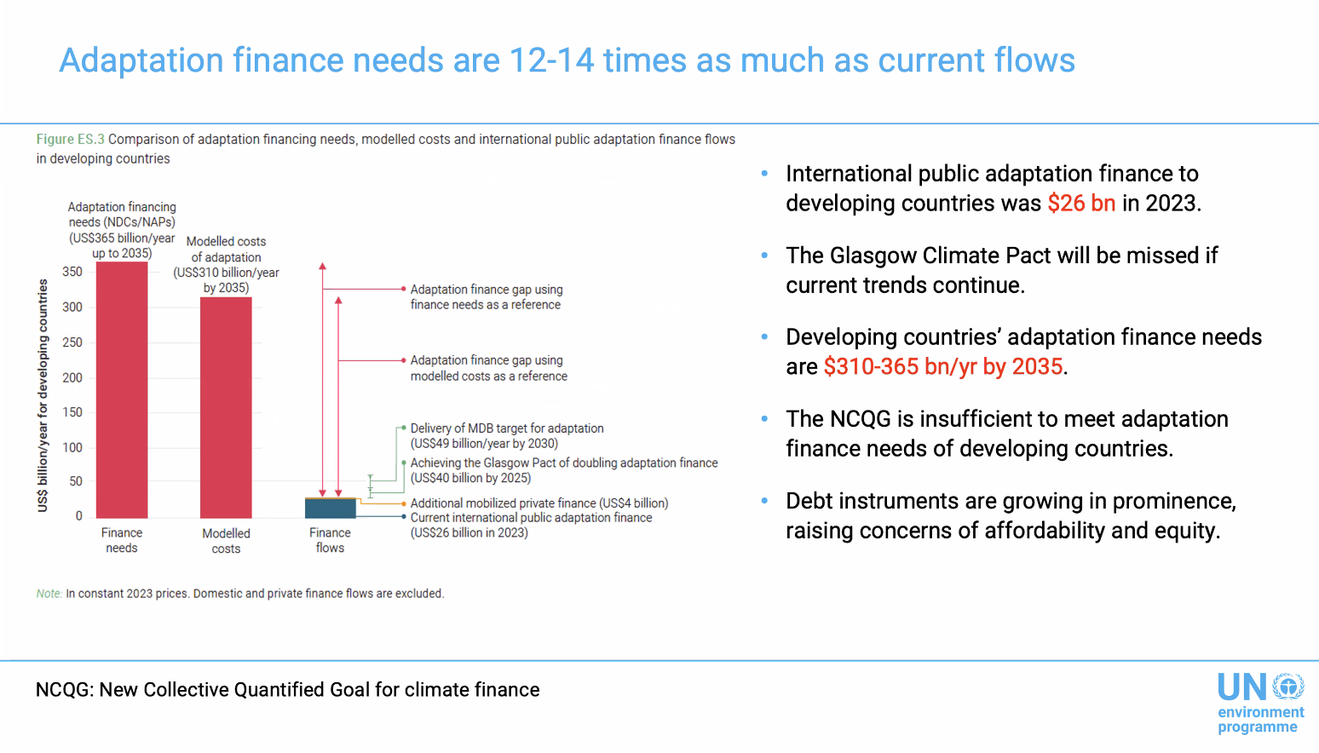Click the UN emblem in the logo
Viewport: 1319px width, 753px height.
[1287, 687]
